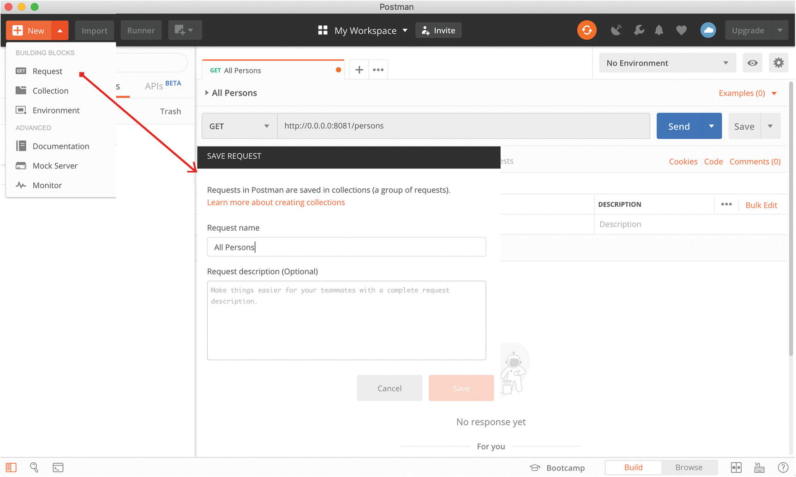Choose Collection from building blocks
796x477 pixels.
[x=50, y=91]
